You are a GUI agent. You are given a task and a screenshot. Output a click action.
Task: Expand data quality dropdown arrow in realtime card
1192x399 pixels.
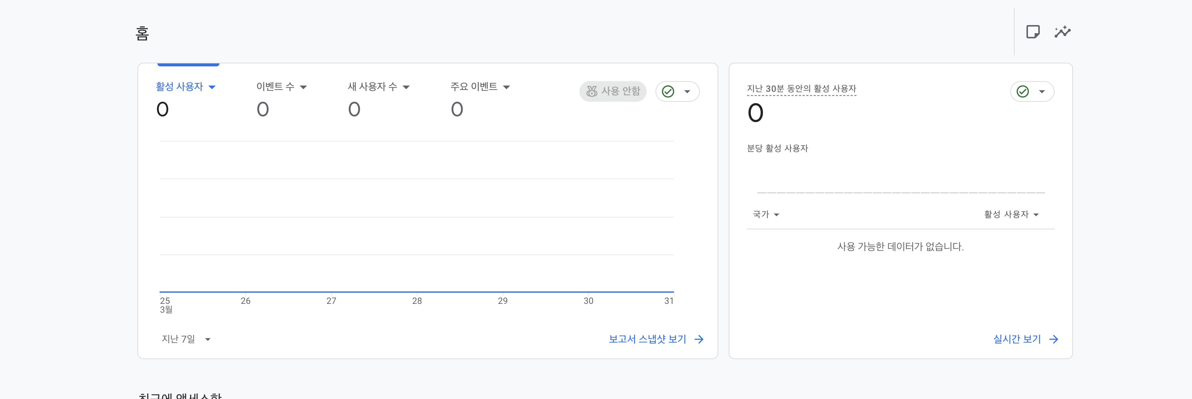(1042, 91)
